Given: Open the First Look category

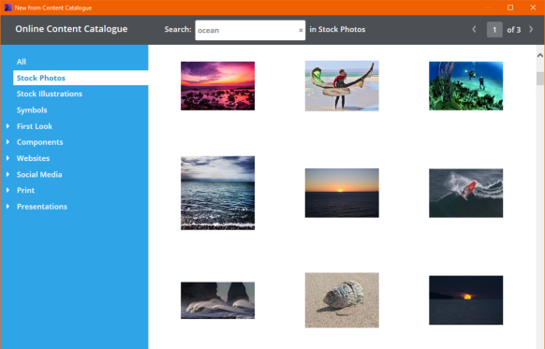Looking at the screenshot, I should [x=35, y=126].
